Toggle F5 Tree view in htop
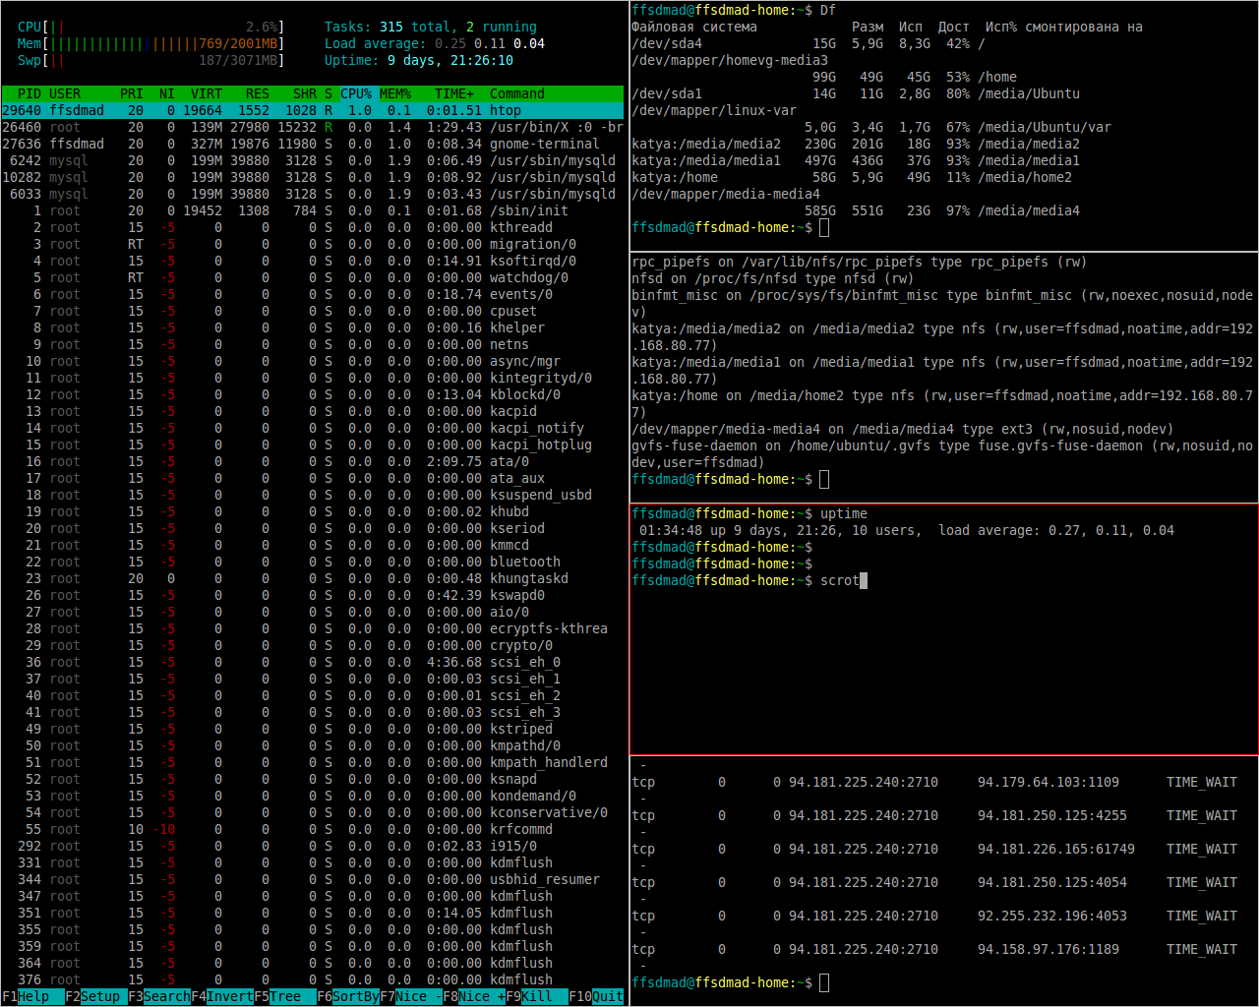The image size is (1259, 1007). tap(286, 996)
